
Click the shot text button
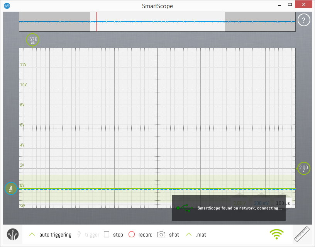[x=174, y=235]
